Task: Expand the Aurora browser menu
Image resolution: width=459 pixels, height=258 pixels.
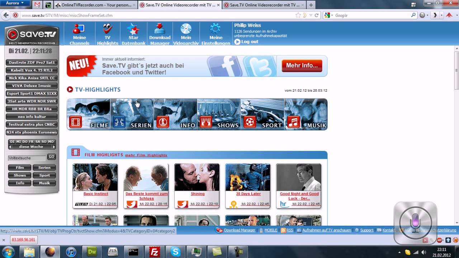Action: pyautogui.click(x=15, y=3)
